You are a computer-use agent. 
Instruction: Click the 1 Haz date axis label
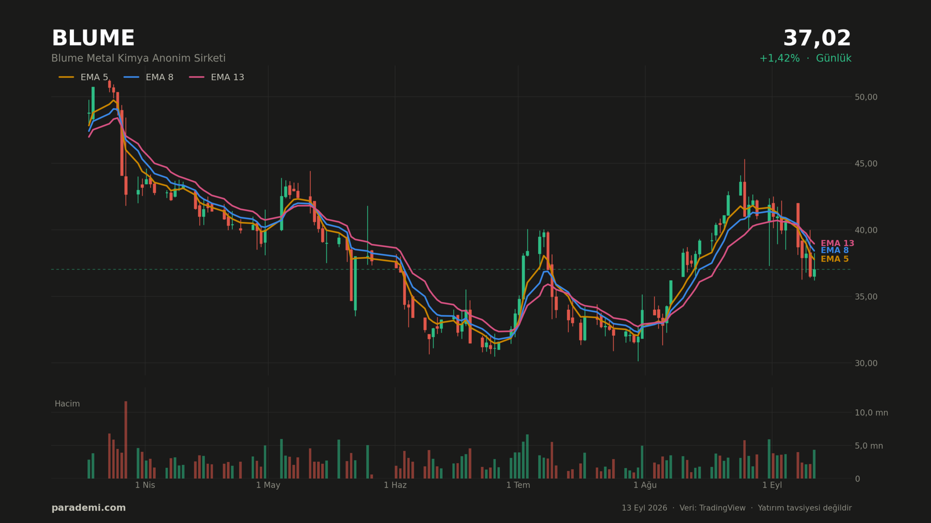tap(395, 485)
